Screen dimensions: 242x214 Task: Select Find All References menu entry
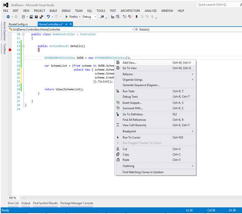(134, 120)
